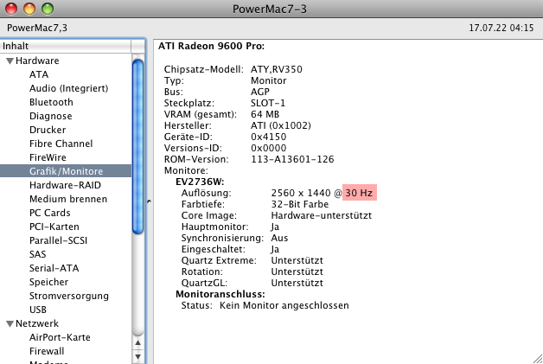
Task: Click the Monitoranschluss heading
Action: [220, 294]
